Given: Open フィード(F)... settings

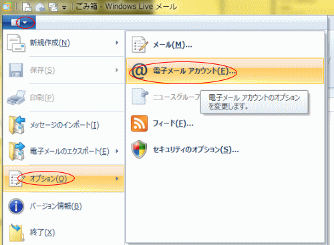Looking at the screenshot, I should coord(225,124).
